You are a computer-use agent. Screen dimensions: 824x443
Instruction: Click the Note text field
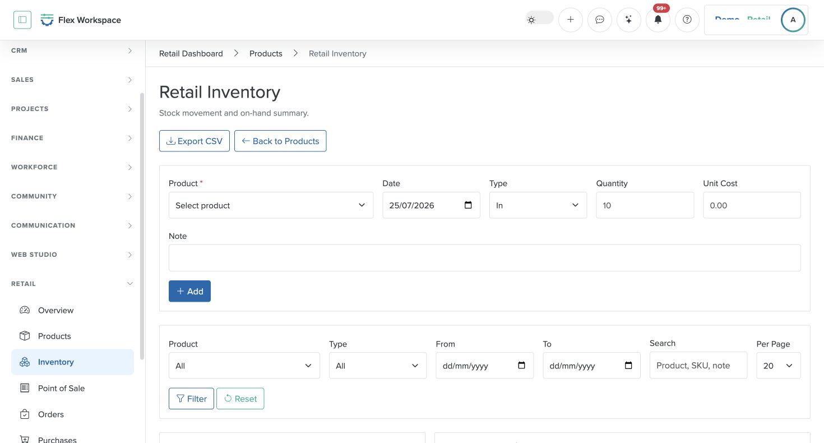coord(485,258)
